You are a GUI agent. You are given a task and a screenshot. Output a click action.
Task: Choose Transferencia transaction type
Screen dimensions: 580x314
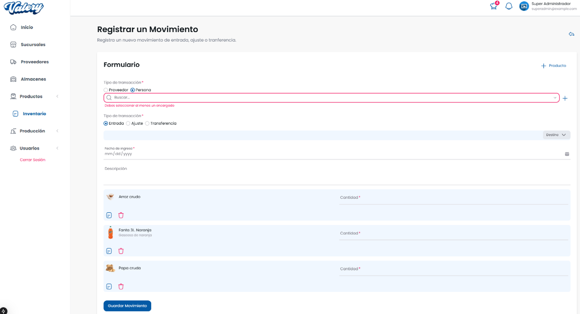[147, 123]
